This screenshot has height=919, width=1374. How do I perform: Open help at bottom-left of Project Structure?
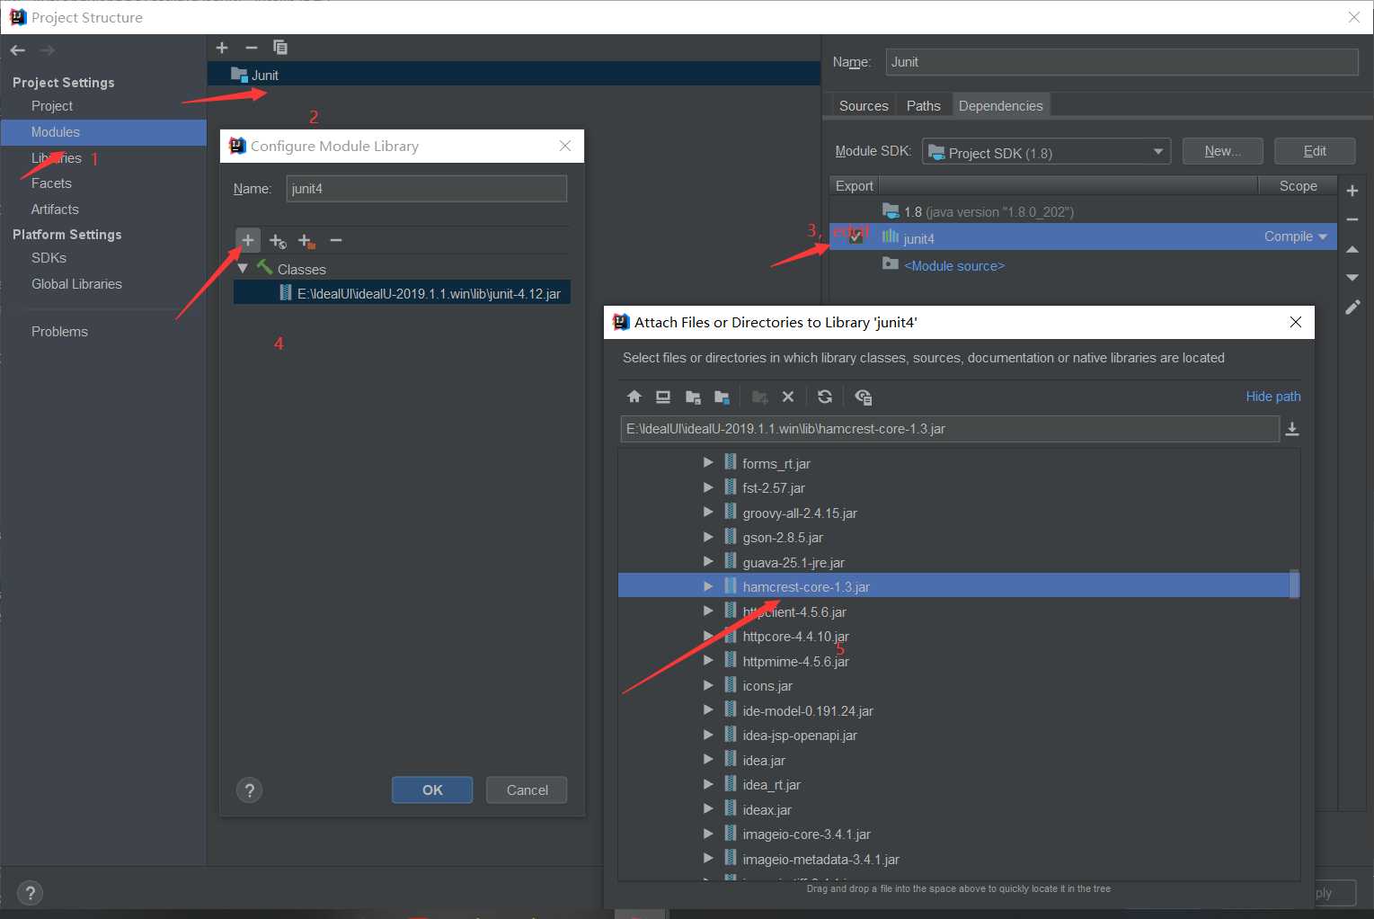[x=30, y=893]
